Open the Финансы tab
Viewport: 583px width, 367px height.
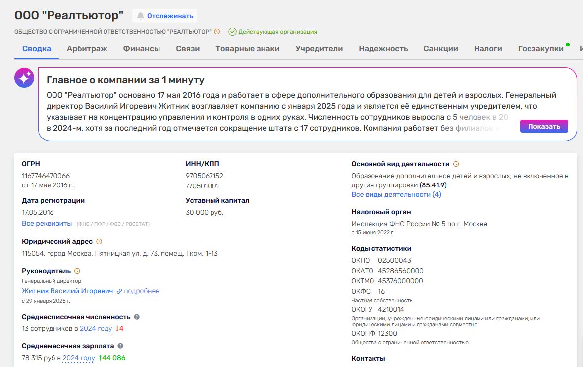click(x=141, y=49)
